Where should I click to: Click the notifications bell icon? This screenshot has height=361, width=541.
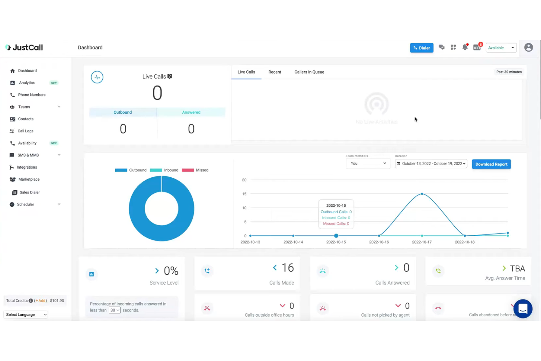465,47
